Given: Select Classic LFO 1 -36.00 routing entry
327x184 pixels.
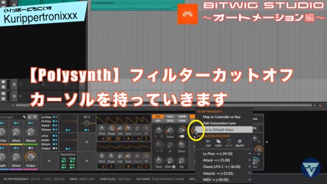Looking at the screenshot, I should coord(222,167).
